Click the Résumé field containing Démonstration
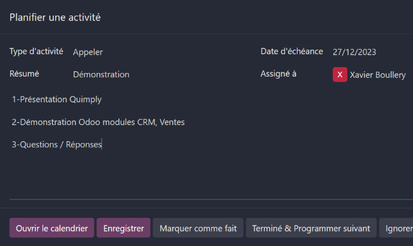413x246 pixels. 158,75
